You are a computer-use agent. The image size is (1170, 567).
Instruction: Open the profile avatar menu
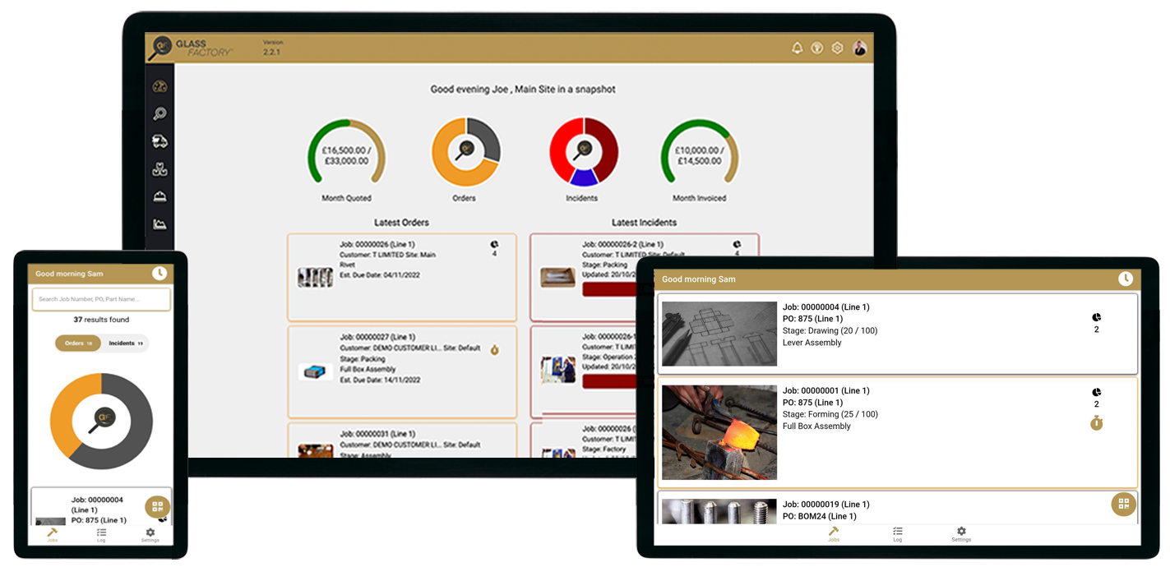click(x=860, y=48)
